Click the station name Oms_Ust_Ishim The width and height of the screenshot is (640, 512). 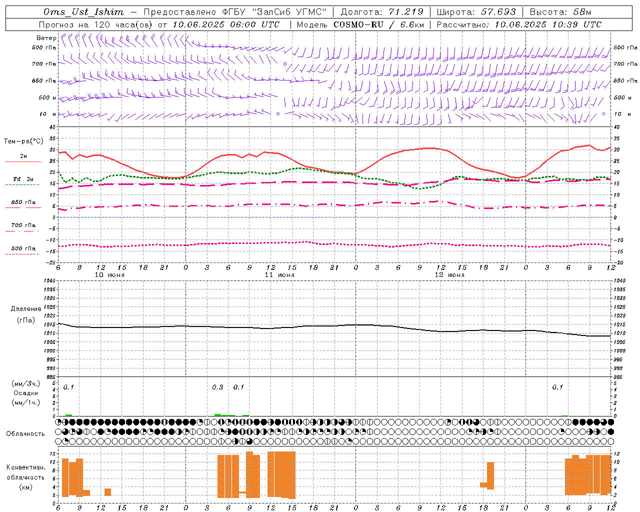pos(83,12)
